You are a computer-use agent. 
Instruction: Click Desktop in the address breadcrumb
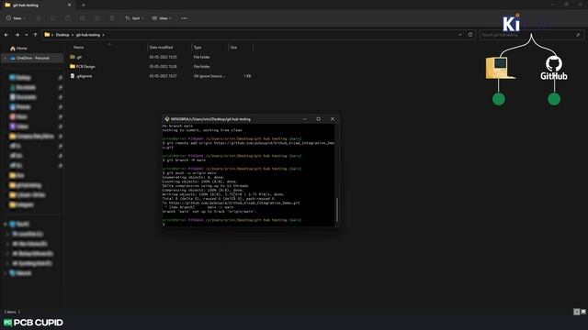pyautogui.click(x=62, y=35)
